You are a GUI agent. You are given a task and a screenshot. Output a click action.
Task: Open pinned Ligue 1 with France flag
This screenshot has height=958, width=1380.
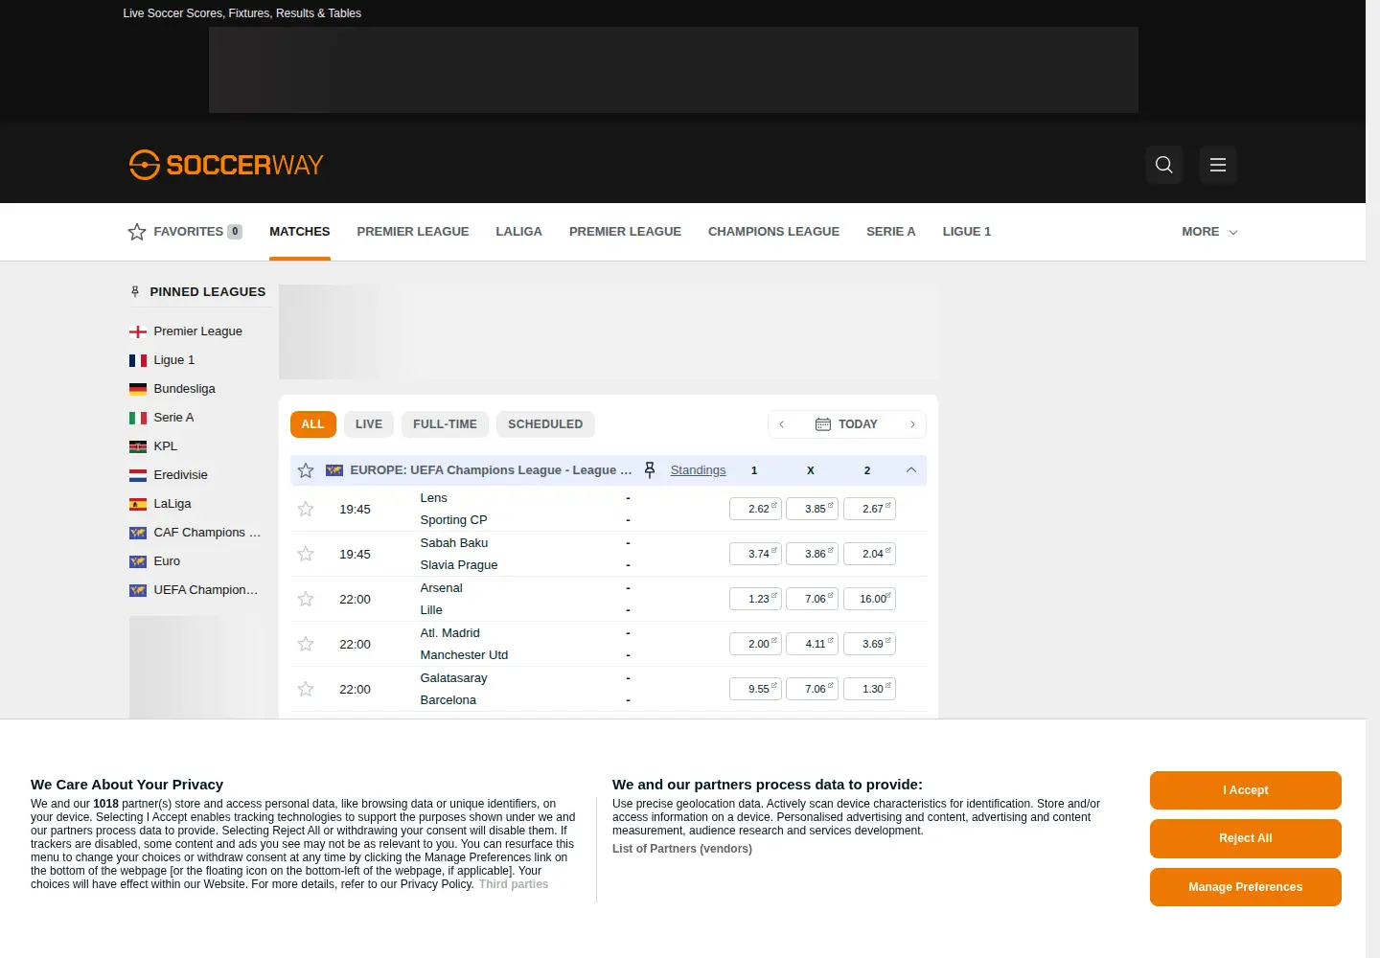162,360
